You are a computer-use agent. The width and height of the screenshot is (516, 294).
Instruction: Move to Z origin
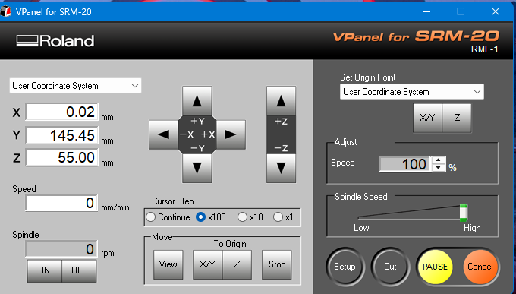pyautogui.click(x=237, y=264)
